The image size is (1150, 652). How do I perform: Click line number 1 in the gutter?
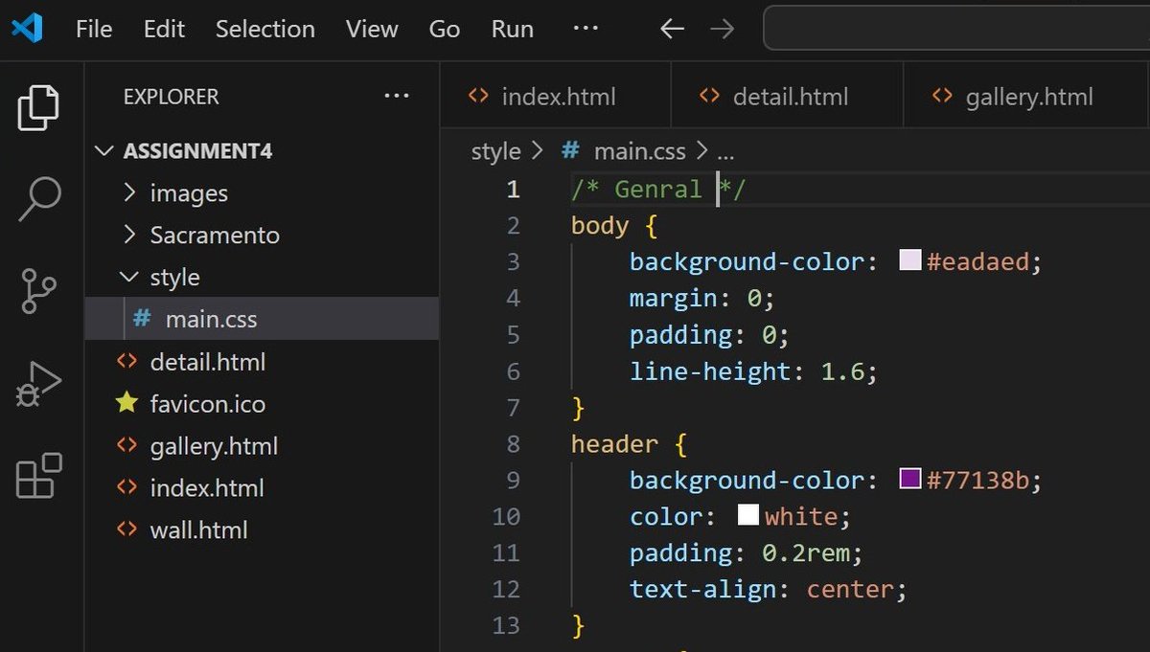pyautogui.click(x=513, y=190)
